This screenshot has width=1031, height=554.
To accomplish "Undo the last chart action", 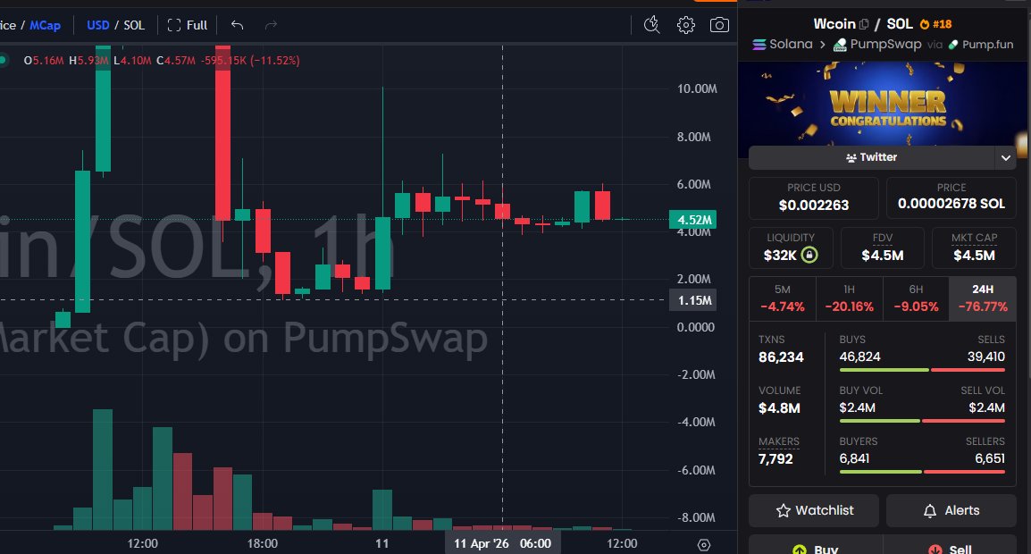I will point(238,25).
